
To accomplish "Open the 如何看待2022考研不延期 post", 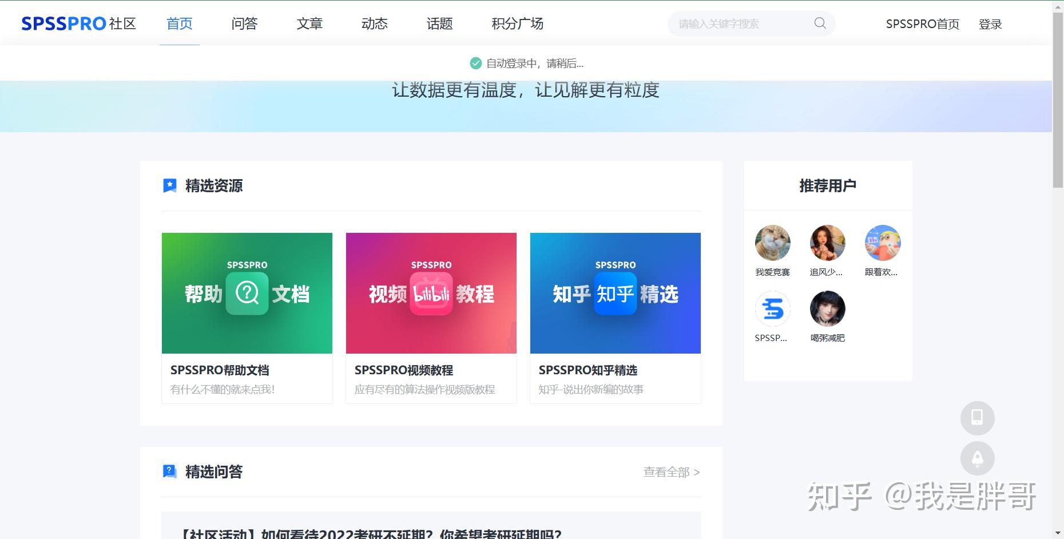I will 371,534.
